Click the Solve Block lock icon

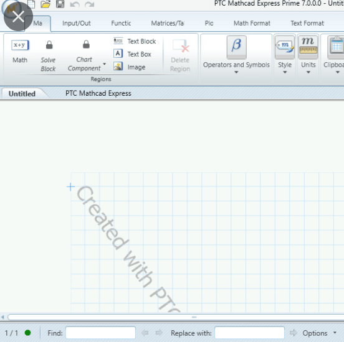pos(49,45)
